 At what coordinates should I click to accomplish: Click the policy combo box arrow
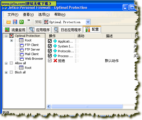(x=88, y=22)
